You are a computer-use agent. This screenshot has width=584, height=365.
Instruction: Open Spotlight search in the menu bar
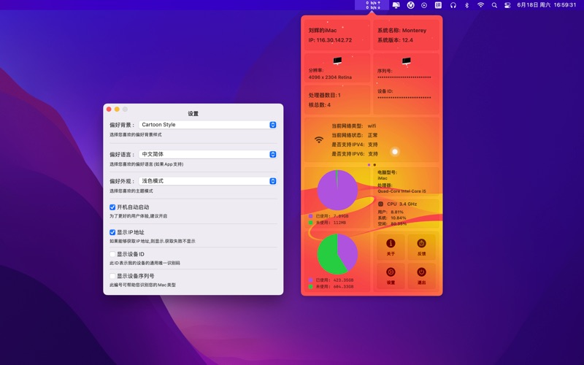pos(494,5)
